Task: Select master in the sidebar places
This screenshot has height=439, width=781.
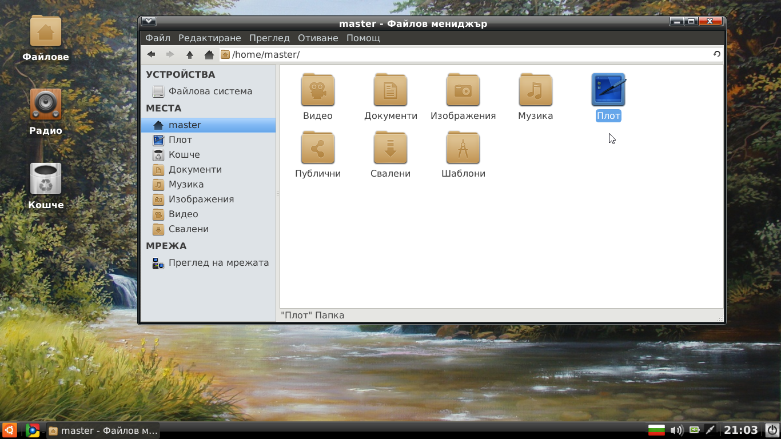Action: [208, 125]
